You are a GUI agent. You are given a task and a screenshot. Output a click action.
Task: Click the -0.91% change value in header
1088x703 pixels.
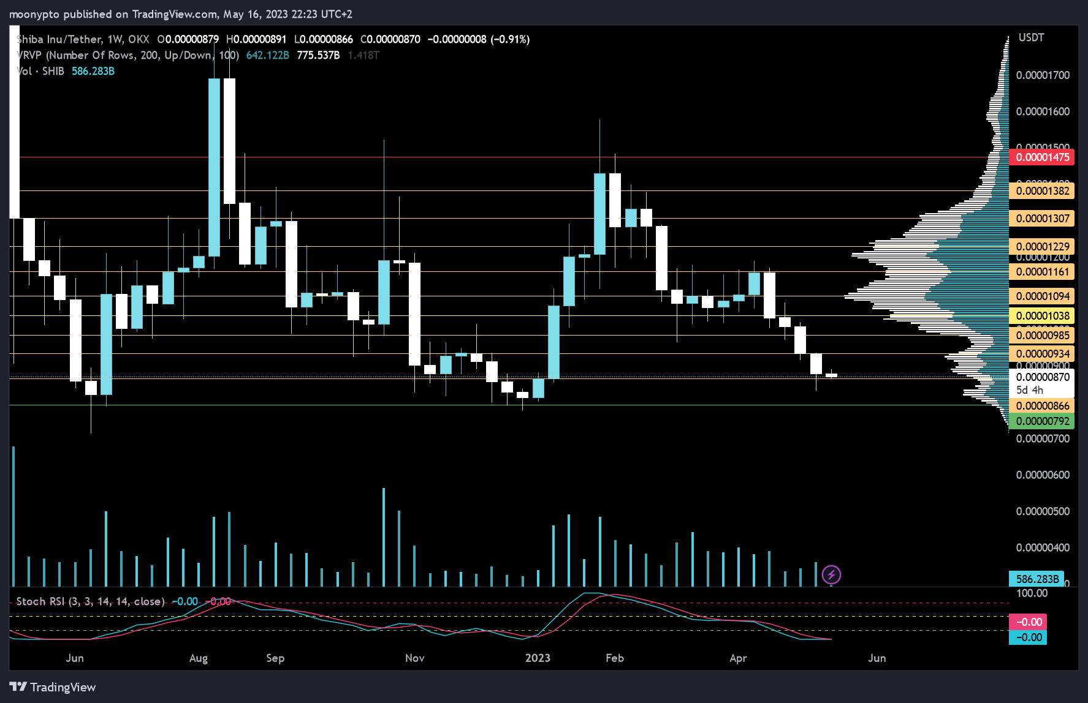(x=510, y=39)
